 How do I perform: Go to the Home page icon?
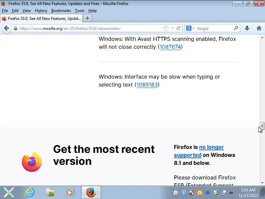click(x=259, y=28)
